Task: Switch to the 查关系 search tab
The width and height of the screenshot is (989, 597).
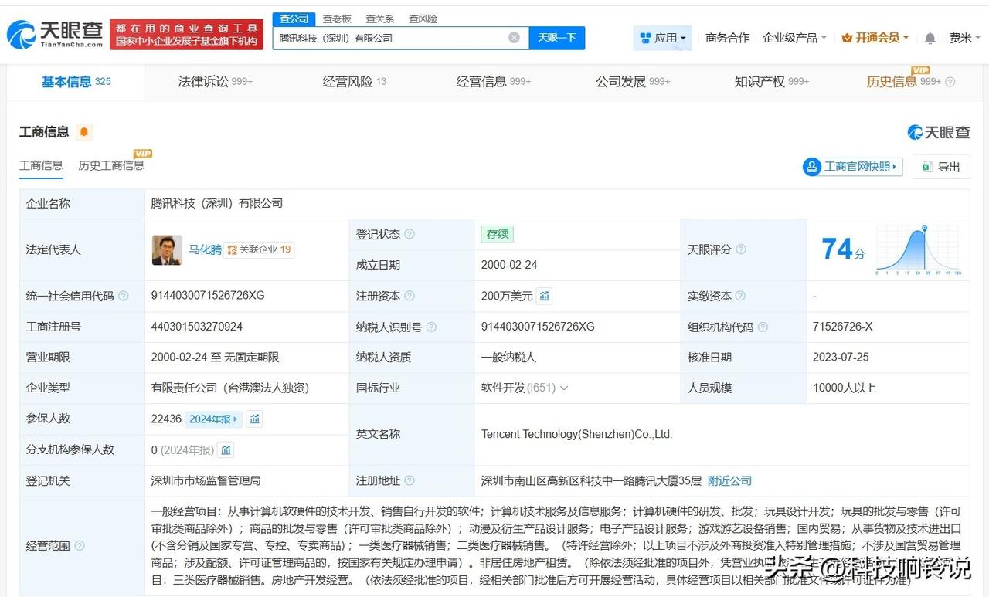Action: 380,19
